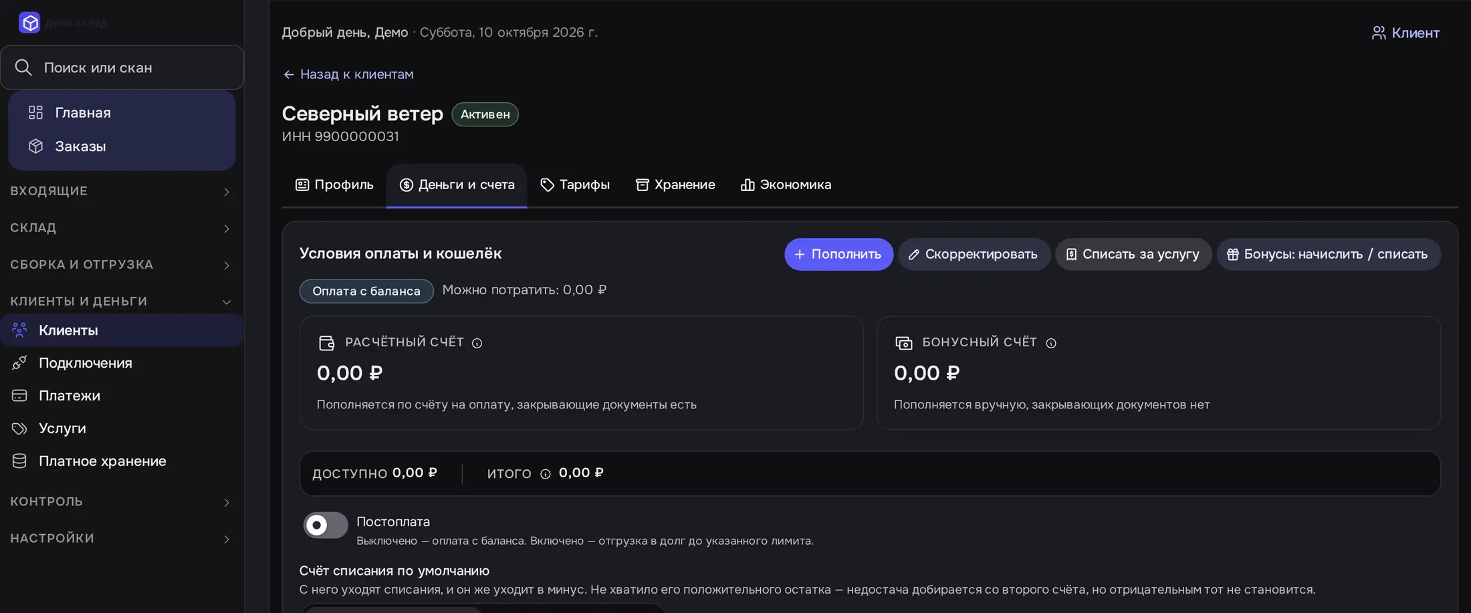Click the Оплата с баланса badge

point(366,291)
